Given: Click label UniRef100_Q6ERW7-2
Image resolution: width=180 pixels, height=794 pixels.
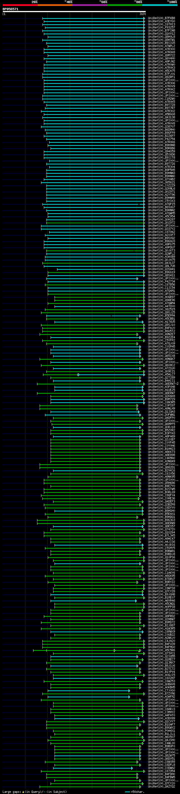Looking at the screenshot, I should click(163, 384).
